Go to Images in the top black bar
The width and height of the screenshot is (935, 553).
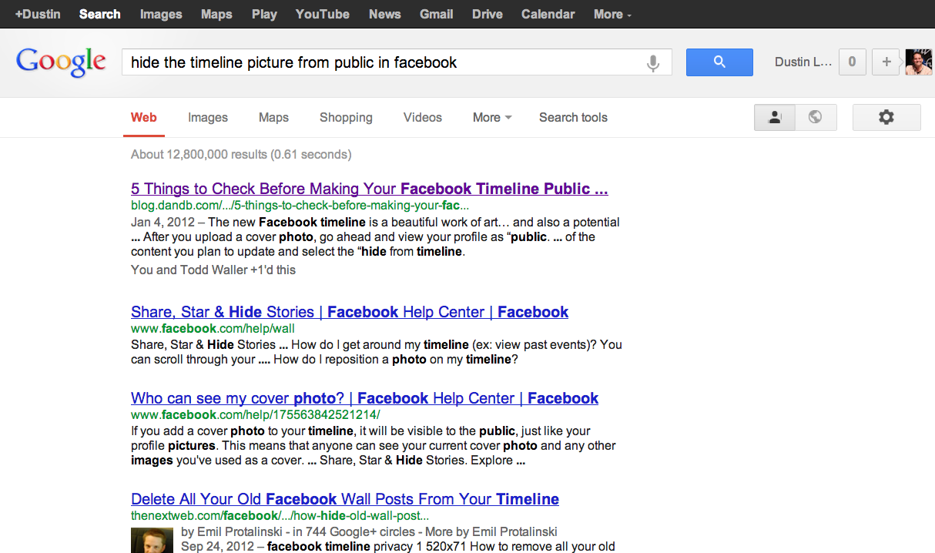(161, 14)
